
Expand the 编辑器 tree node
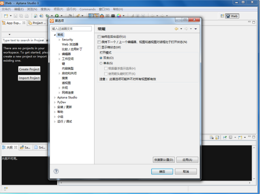[59, 54]
